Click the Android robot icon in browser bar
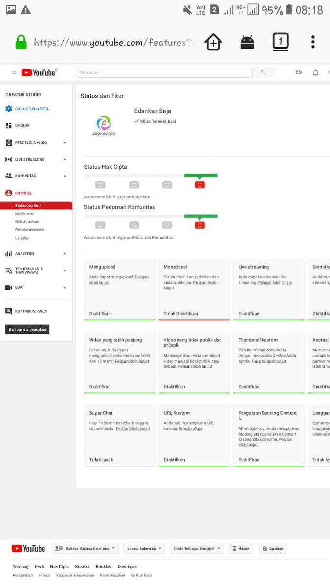This screenshot has height=588, width=330. [x=247, y=42]
